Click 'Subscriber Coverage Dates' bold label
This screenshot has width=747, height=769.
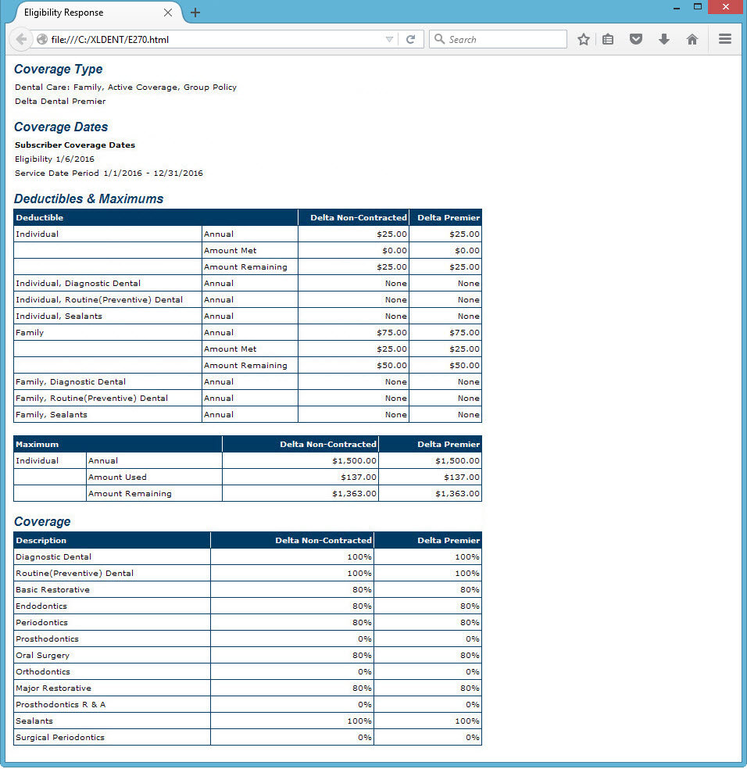75,145
